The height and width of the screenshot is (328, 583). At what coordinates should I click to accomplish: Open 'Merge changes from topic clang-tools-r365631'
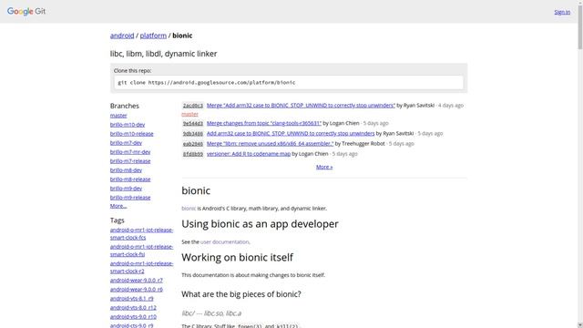coord(263,123)
